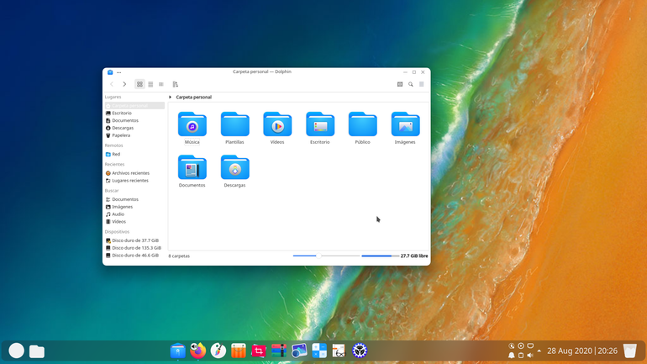Search Audio under Buscar section
The width and height of the screenshot is (647, 364).
[x=134, y=214]
